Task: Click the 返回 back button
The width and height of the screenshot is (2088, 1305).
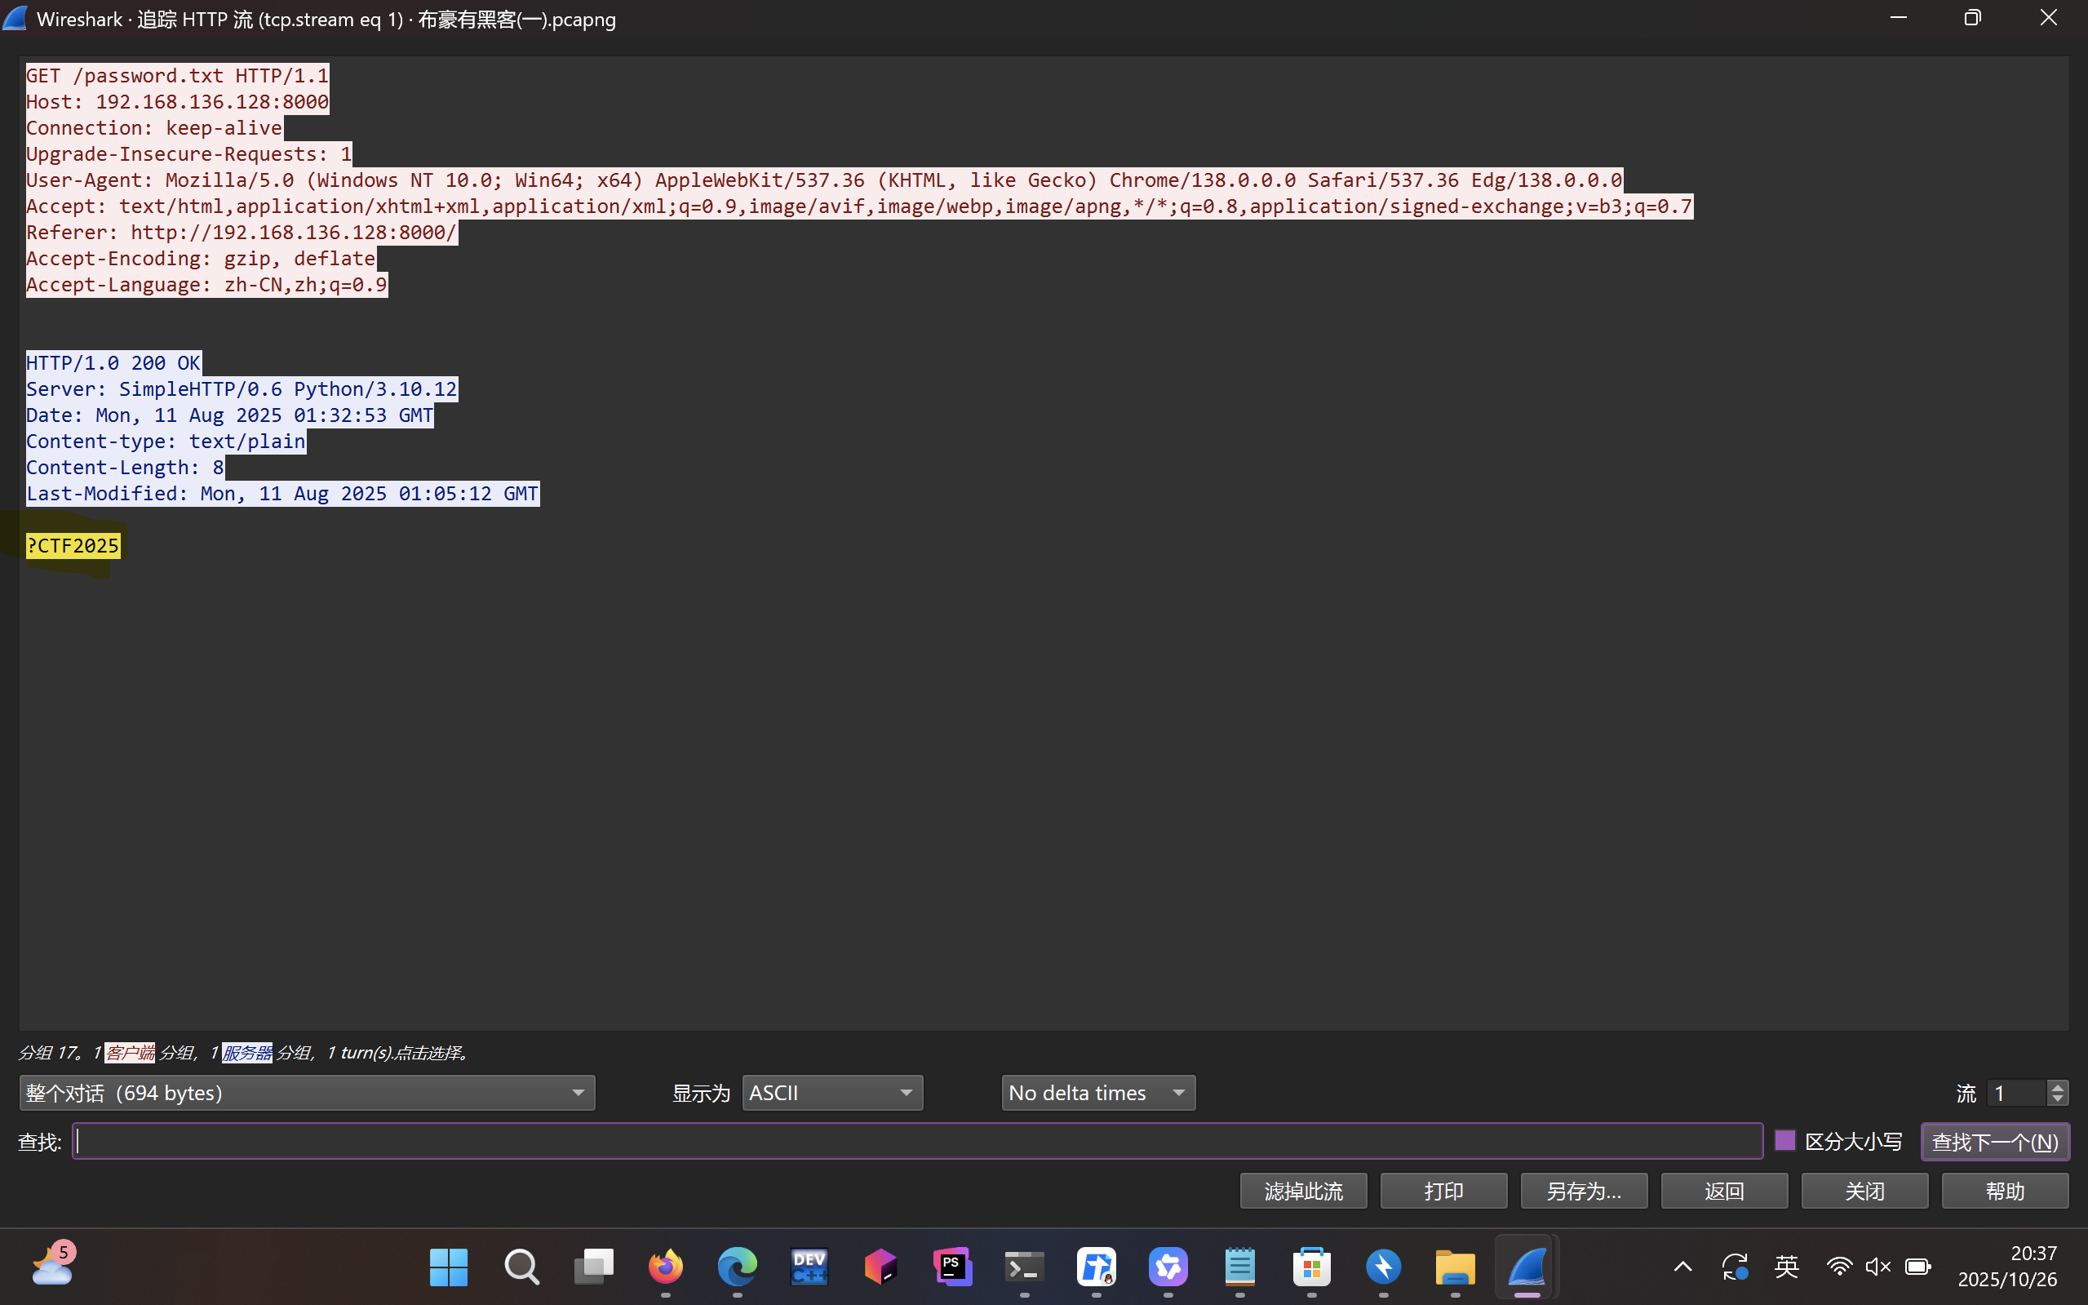Action: coord(1725,1191)
